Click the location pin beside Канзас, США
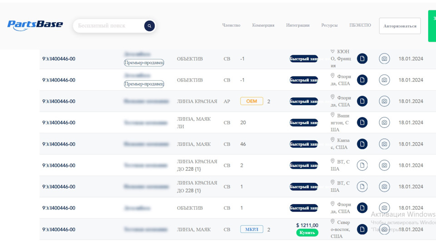Viewport: 436px width, 241px height. point(332,140)
